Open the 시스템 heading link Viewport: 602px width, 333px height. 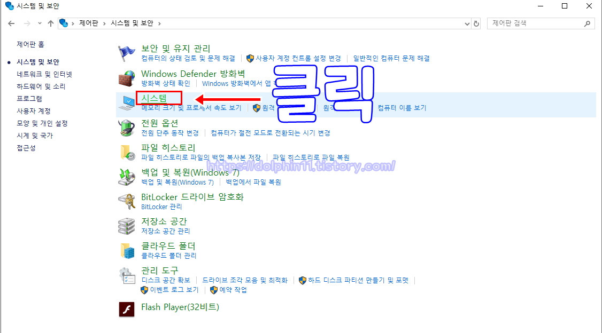point(154,98)
